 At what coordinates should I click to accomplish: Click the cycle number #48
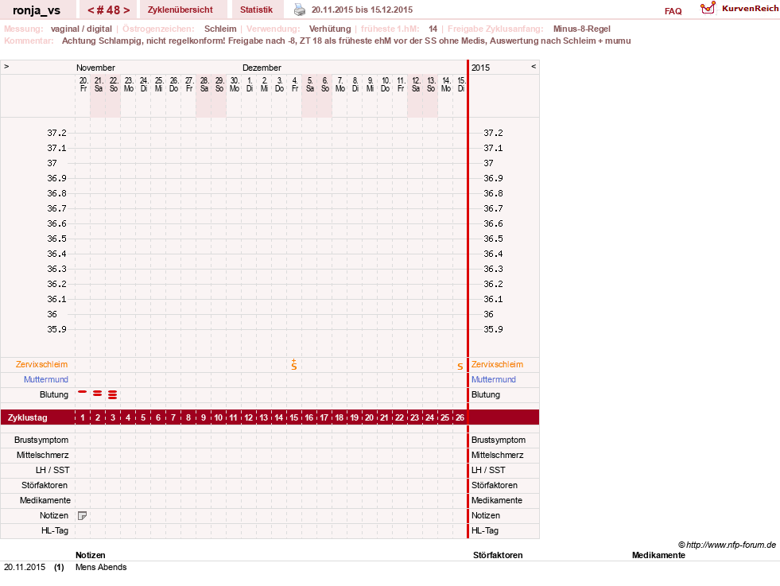pos(109,10)
